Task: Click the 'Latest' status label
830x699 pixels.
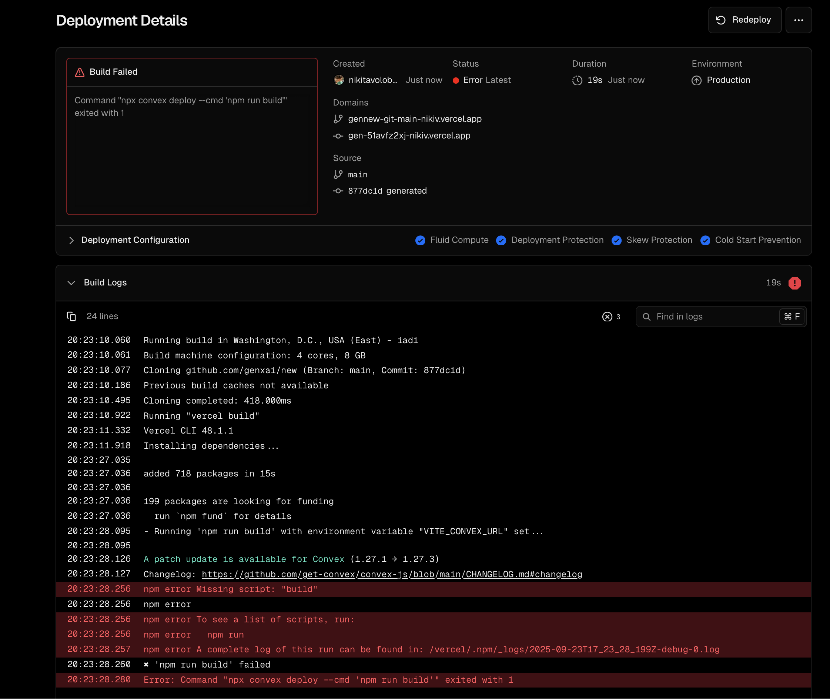Action: [x=498, y=80]
